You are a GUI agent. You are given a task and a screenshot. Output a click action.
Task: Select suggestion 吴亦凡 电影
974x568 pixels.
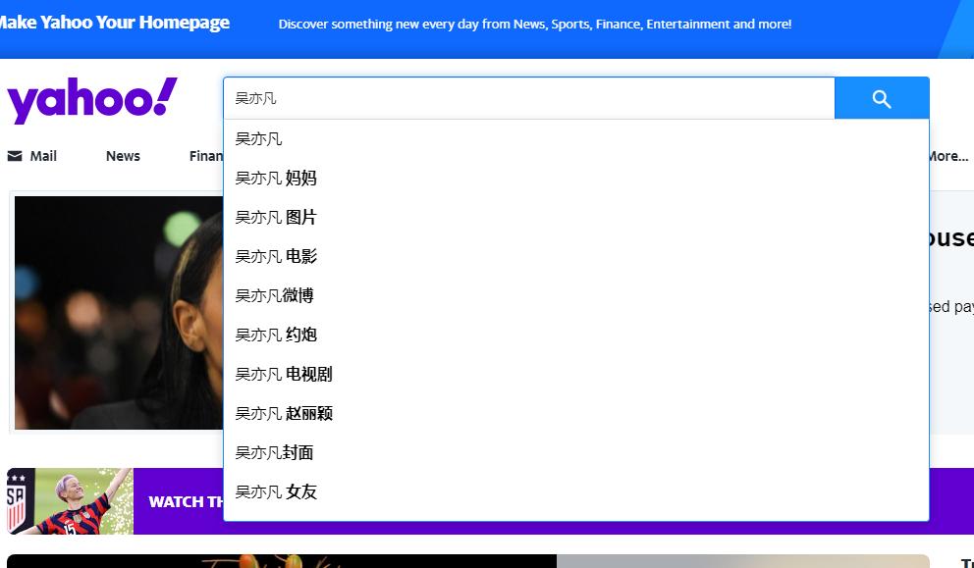575,256
